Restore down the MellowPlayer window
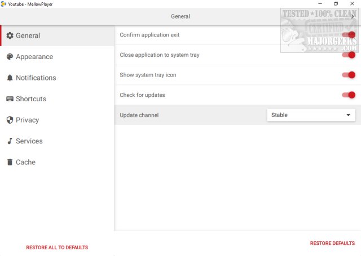361x256 pixels. pyautogui.click(x=336, y=4)
